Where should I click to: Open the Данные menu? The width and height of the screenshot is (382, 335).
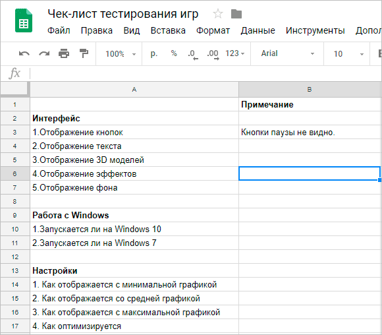258,30
